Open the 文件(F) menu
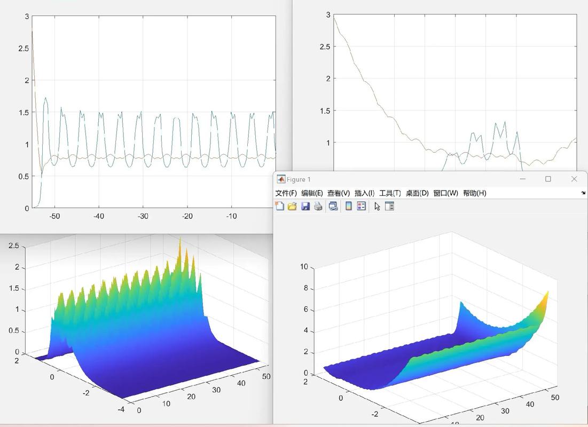Screen dimensions: 588x427 pyautogui.click(x=286, y=193)
